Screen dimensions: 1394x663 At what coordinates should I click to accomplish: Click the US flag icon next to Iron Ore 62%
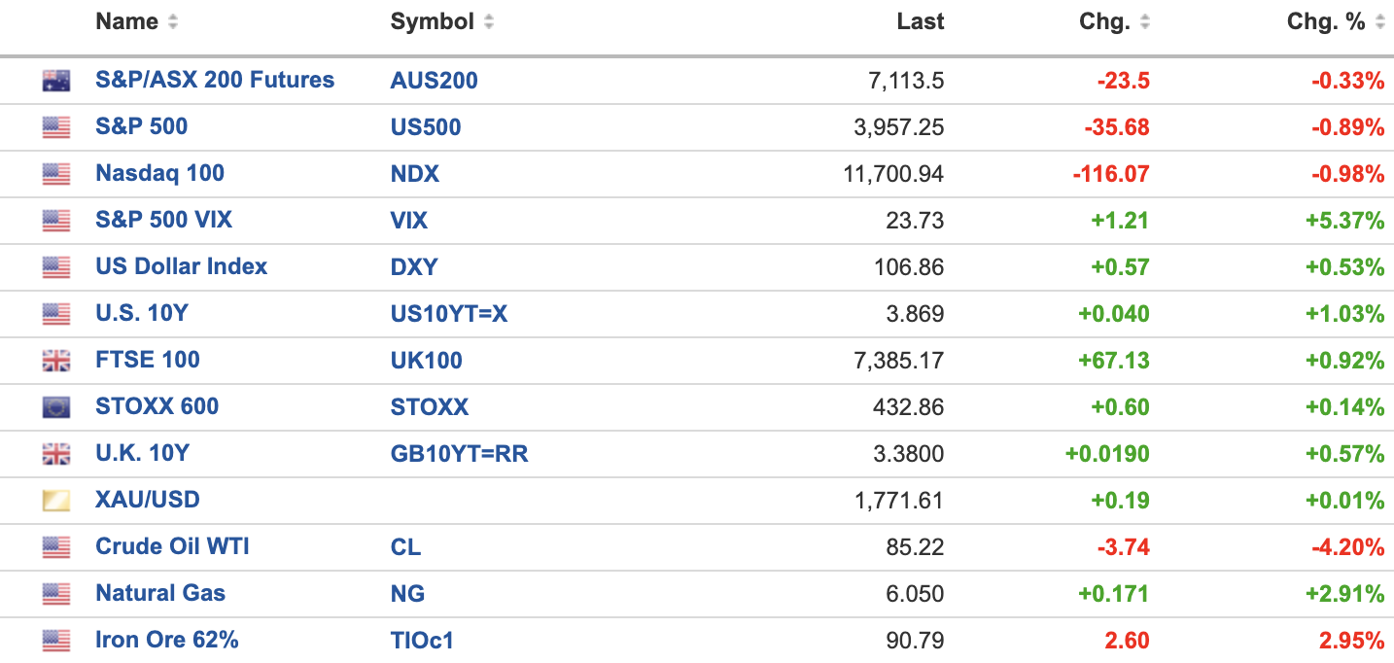click(56, 641)
